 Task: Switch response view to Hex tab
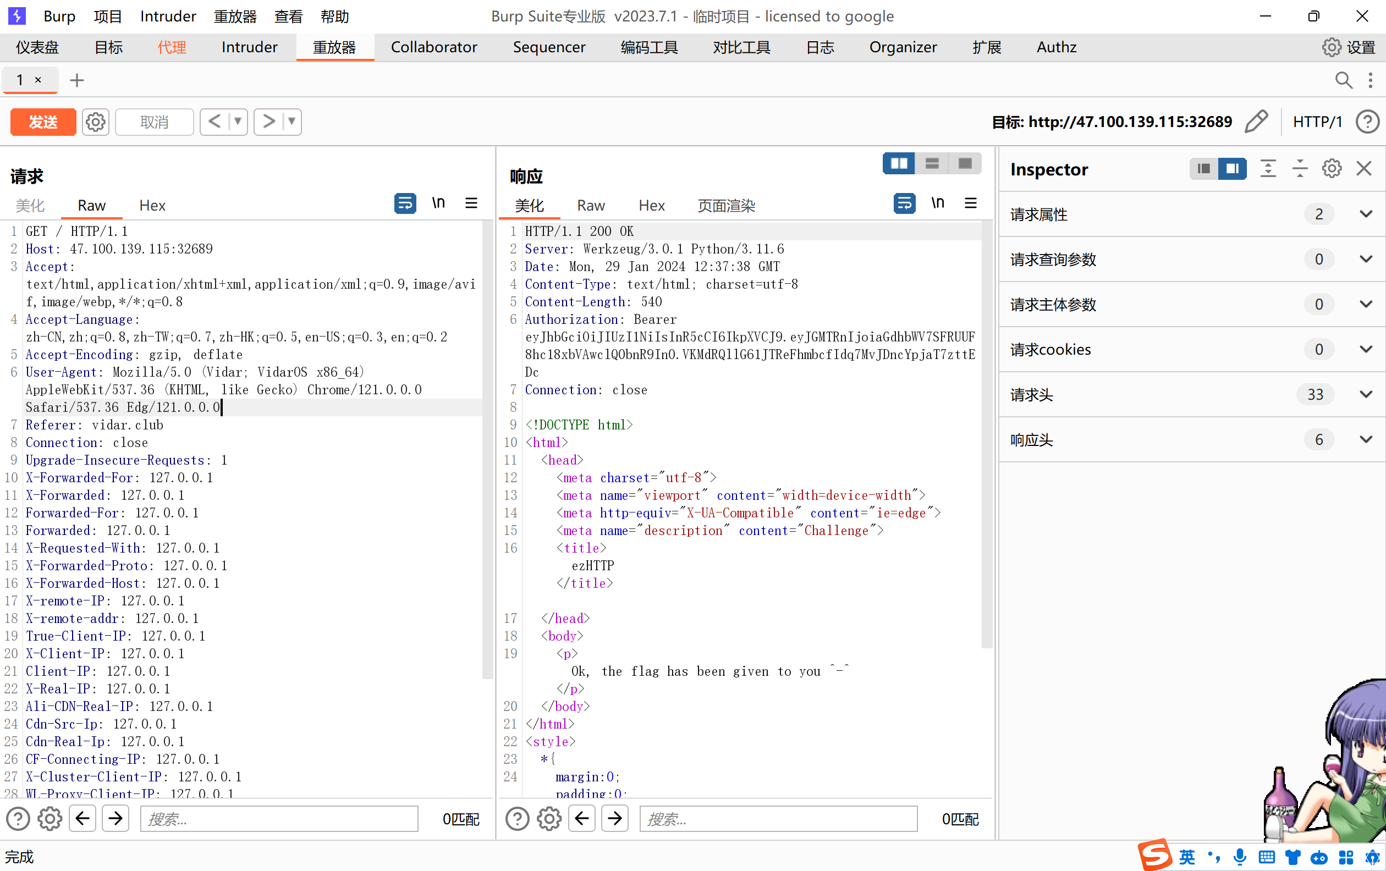coord(652,206)
